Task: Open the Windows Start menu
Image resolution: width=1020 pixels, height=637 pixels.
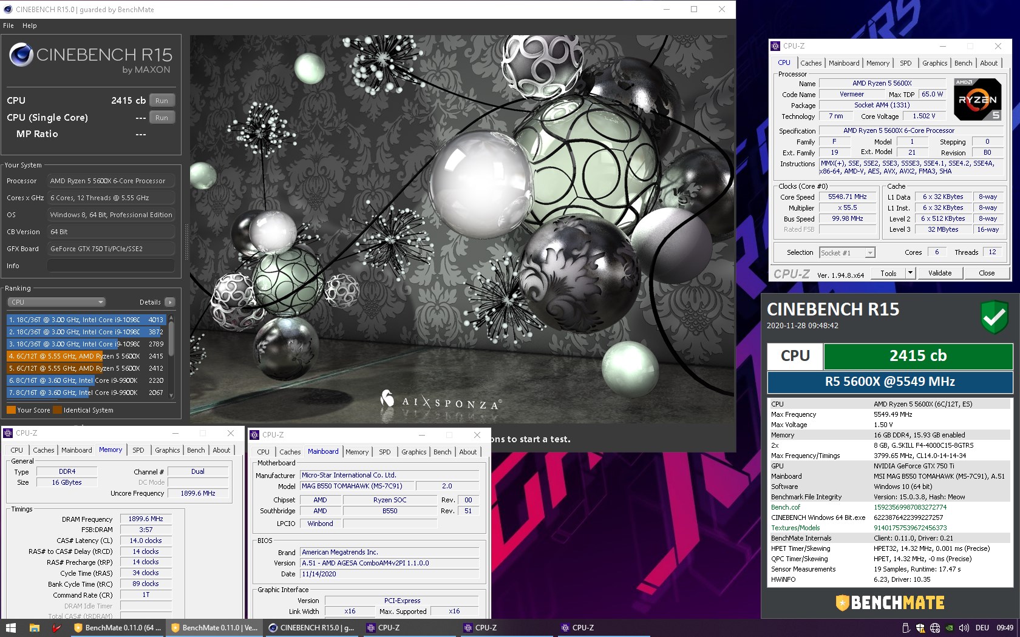Action: pyautogui.click(x=10, y=628)
